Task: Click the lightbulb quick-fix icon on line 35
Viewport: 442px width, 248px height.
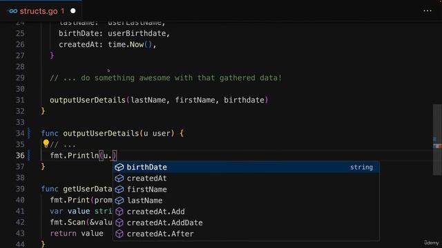Action: 46,144
